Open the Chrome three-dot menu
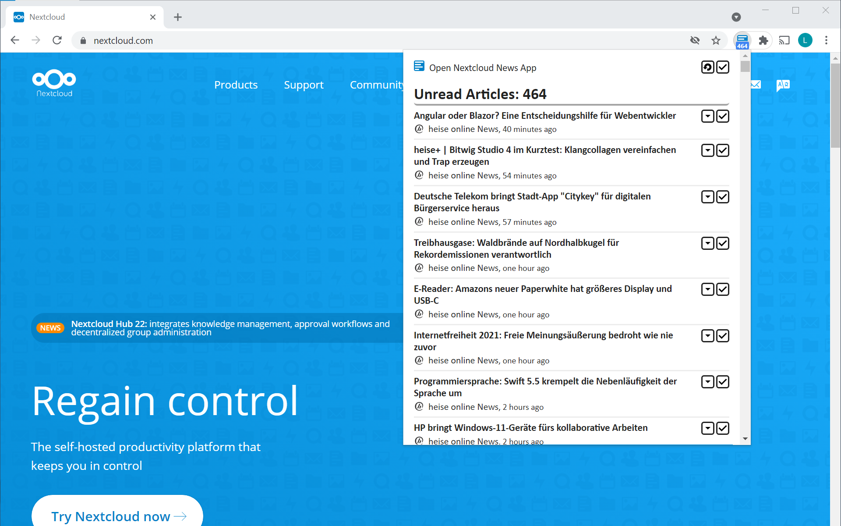The image size is (841, 526). pyautogui.click(x=826, y=40)
